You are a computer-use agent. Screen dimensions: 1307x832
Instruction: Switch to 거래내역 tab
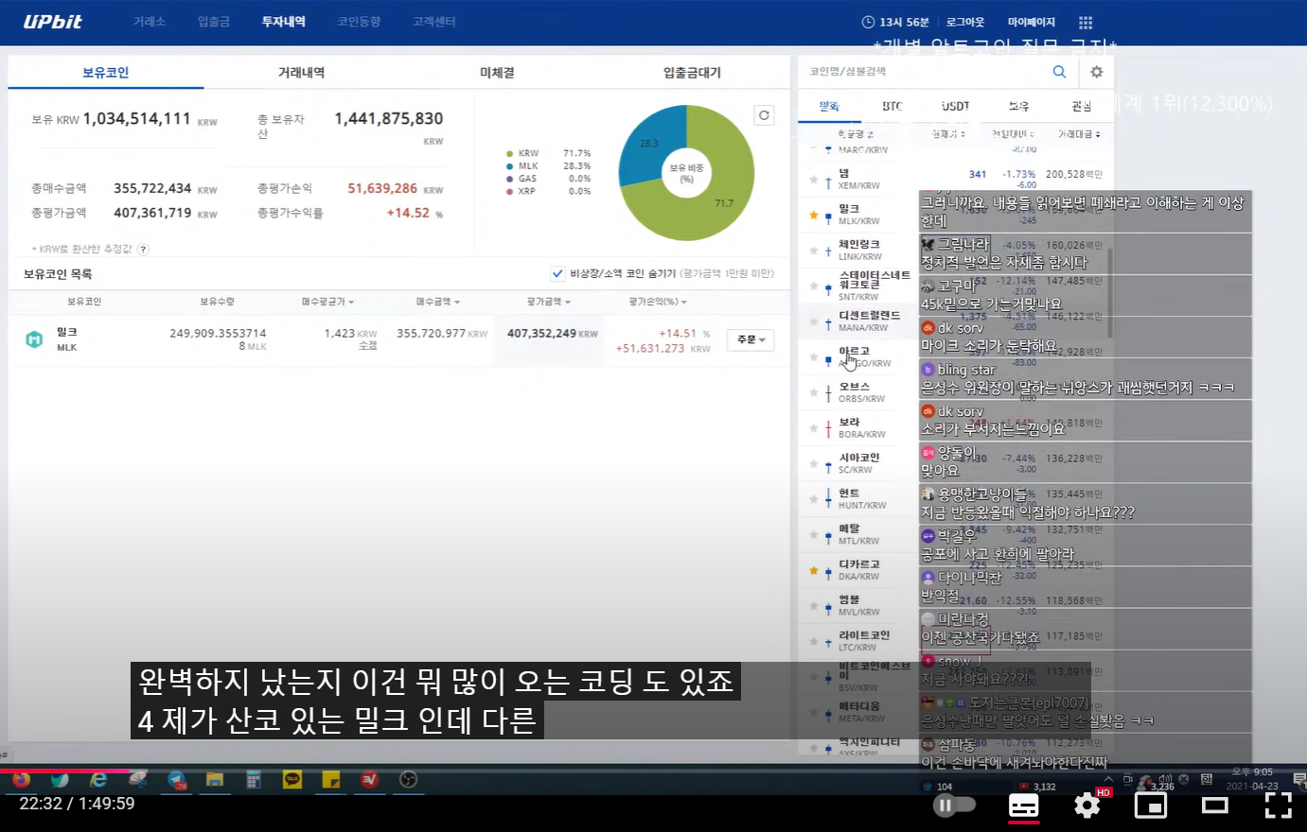pos(301,73)
